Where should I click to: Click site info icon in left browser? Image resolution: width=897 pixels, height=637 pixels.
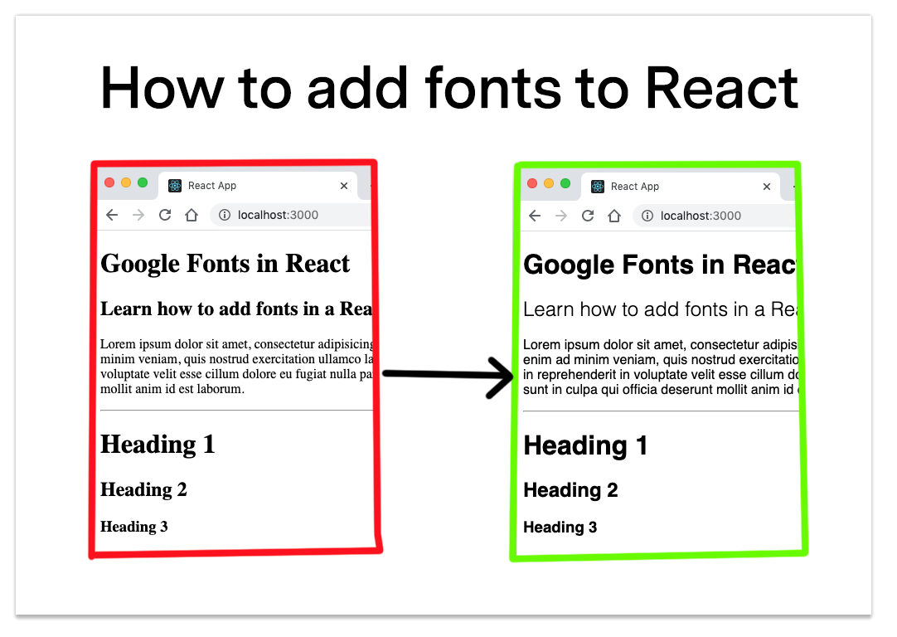point(225,215)
